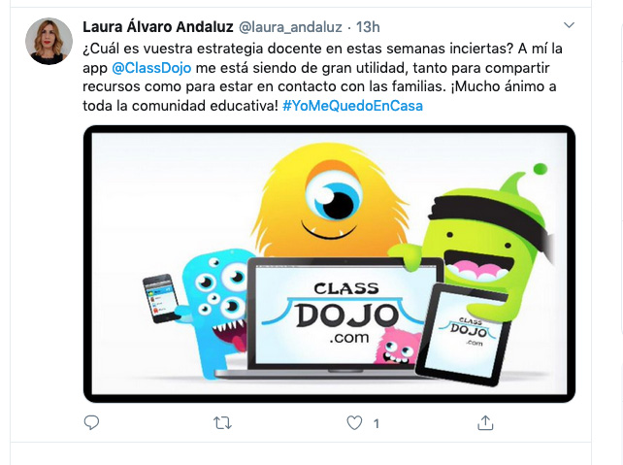Click the tweet text about estrategia docente
Viewport: 623px width, 465px height.
(x=322, y=77)
